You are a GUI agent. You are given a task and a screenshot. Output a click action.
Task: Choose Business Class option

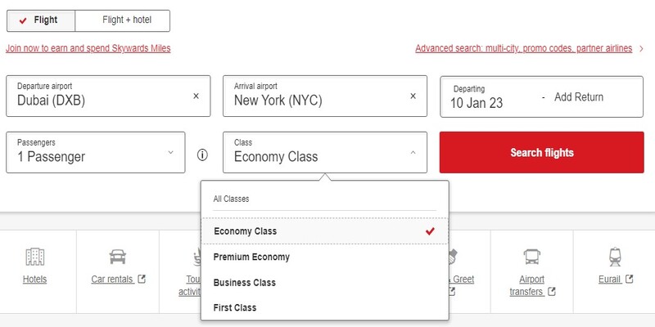[246, 282]
